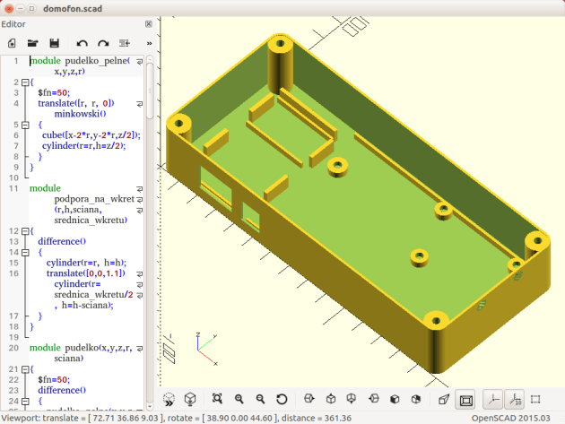Screen dimensions: 565x424
Task: Click the 'domofon.scad' window title
Action: [x=73, y=9]
